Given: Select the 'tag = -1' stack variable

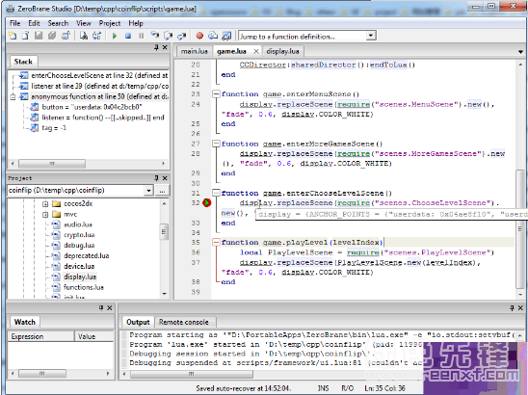Looking at the screenshot, I should (54, 128).
